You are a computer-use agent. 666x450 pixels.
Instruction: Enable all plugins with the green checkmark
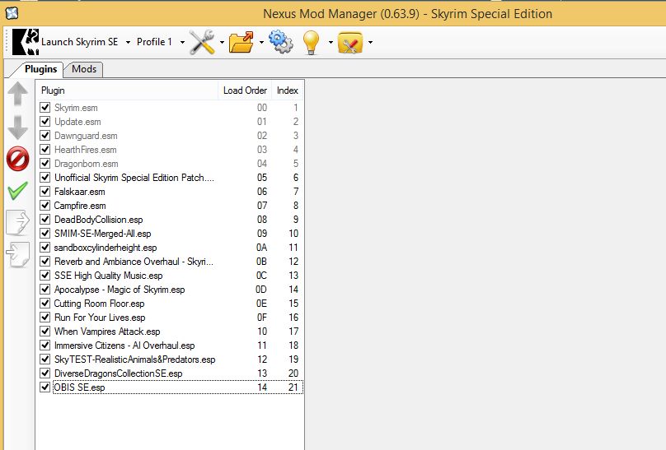[x=18, y=191]
